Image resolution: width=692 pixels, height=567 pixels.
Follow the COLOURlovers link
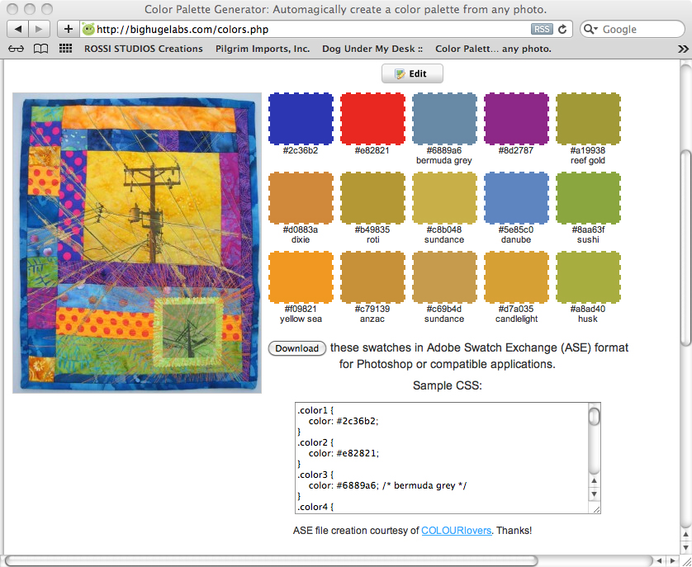(457, 531)
